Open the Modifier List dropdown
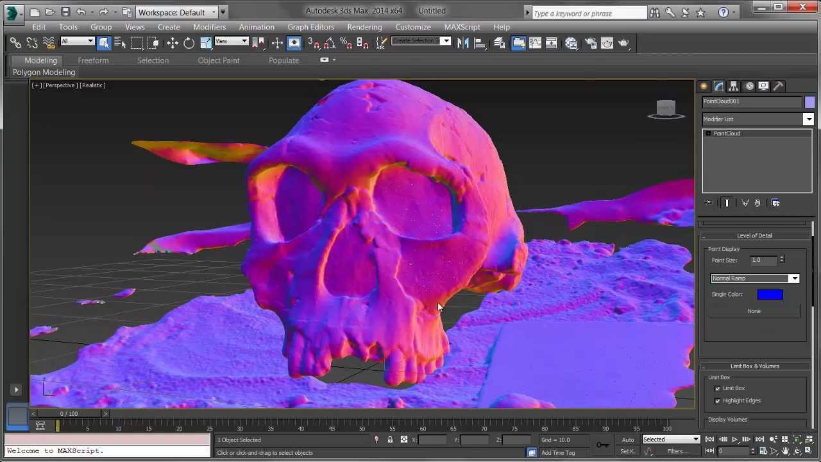 (808, 119)
